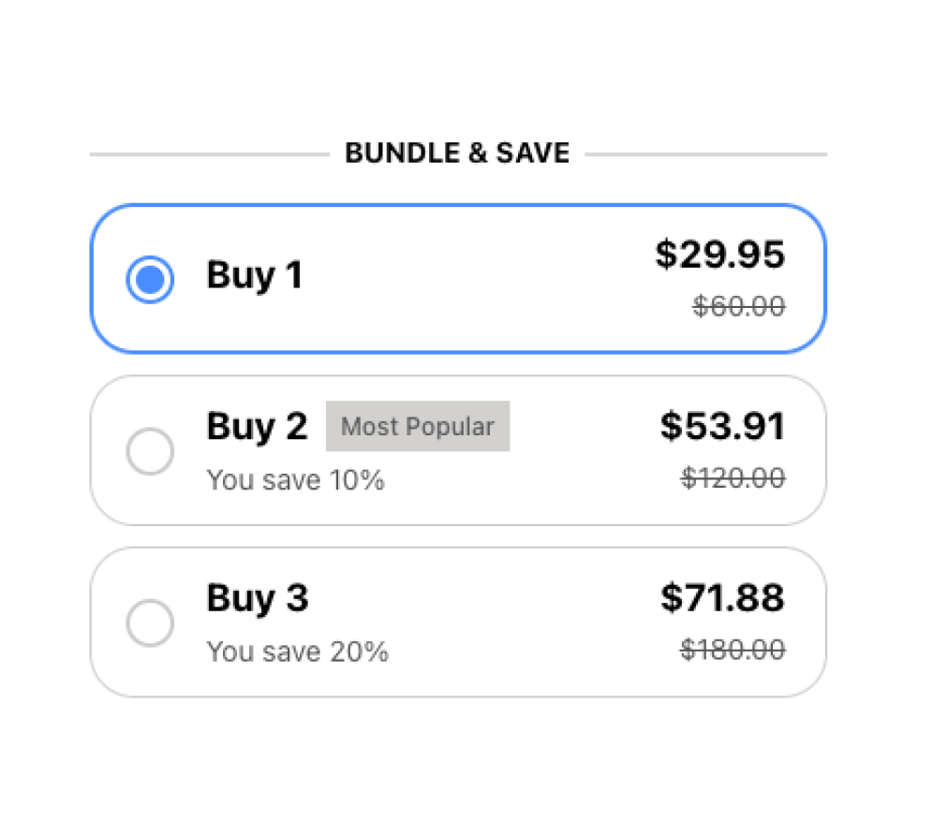This screenshot has height=820, width=933.
Task: Click the crossed-out $60.00 price
Action: tap(739, 306)
